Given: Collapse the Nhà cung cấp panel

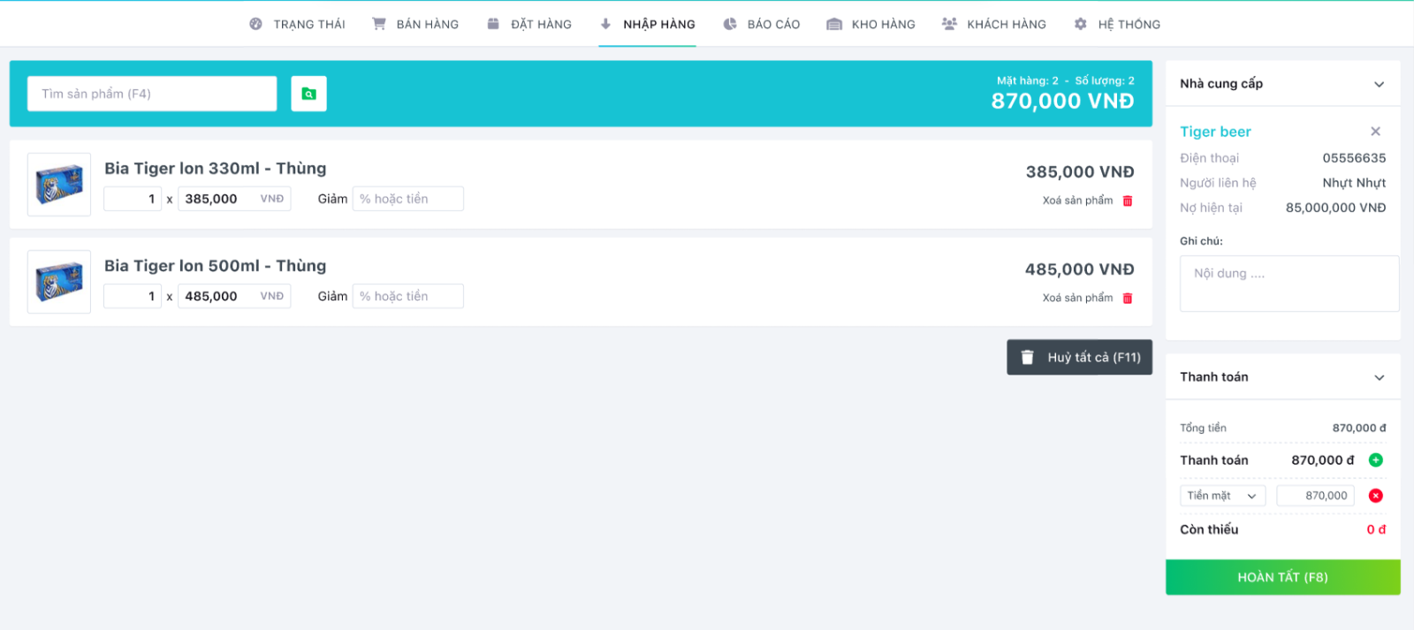Looking at the screenshot, I should (x=1379, y=84).
